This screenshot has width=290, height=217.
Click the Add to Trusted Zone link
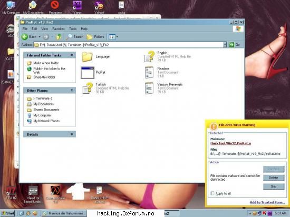[x=267, y=202]
